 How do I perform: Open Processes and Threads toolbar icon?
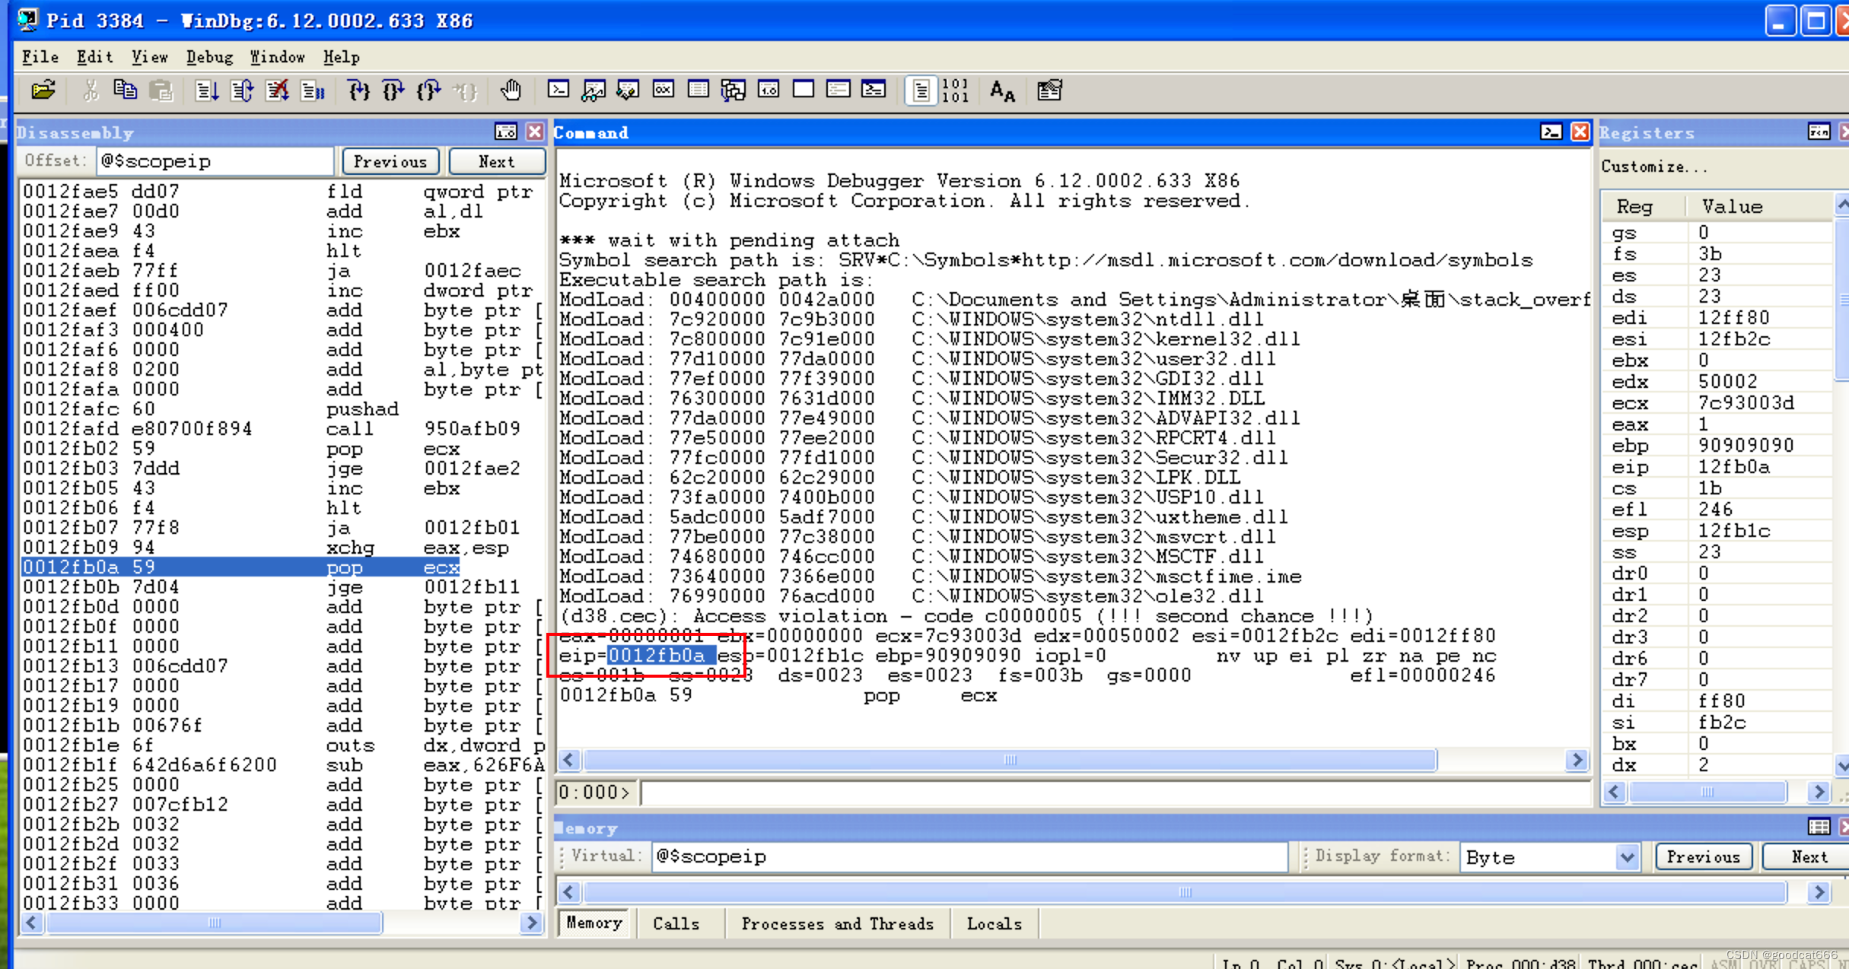[x=839, y=91]
